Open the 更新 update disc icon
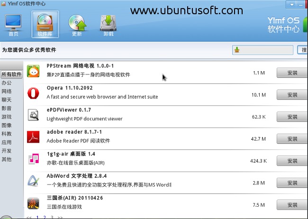 (x=77, y=25)
